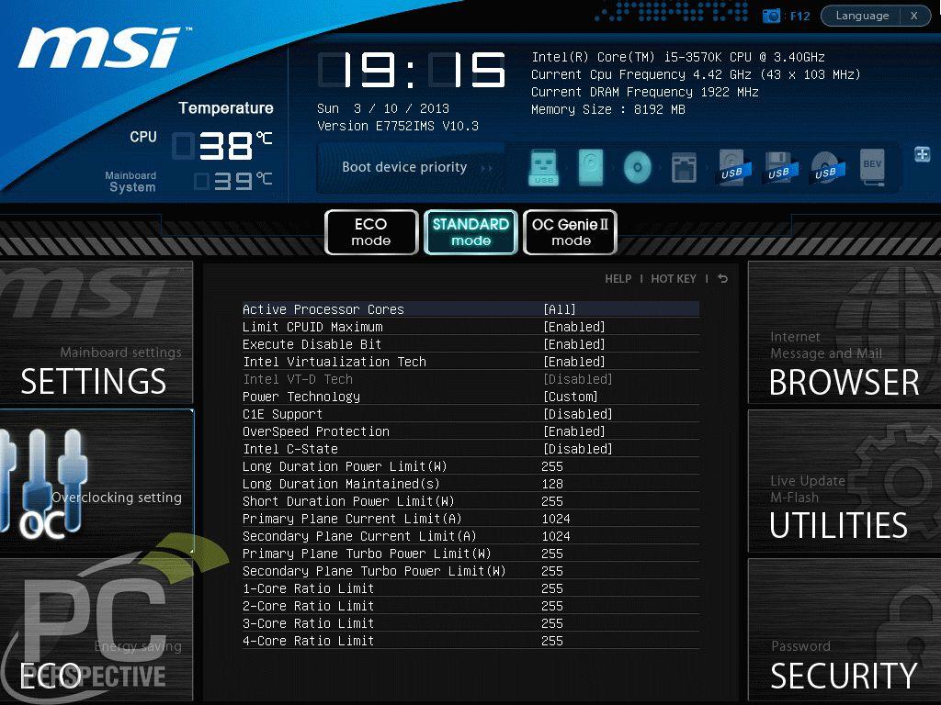
Task: Click the Current DRAM Frequency line
Action: click(x=644, y=92)
